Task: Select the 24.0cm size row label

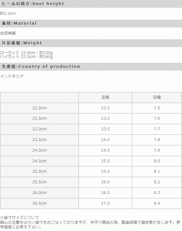Action: tap(40, 150)
